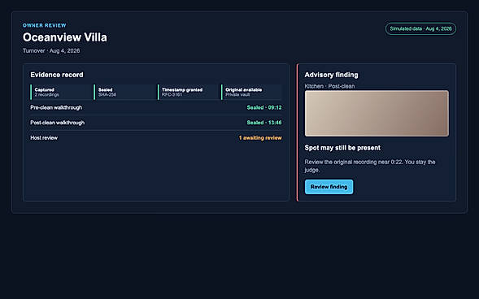Select the Original available Private vault step
This screenshot has height=299, width=479.
251,92
